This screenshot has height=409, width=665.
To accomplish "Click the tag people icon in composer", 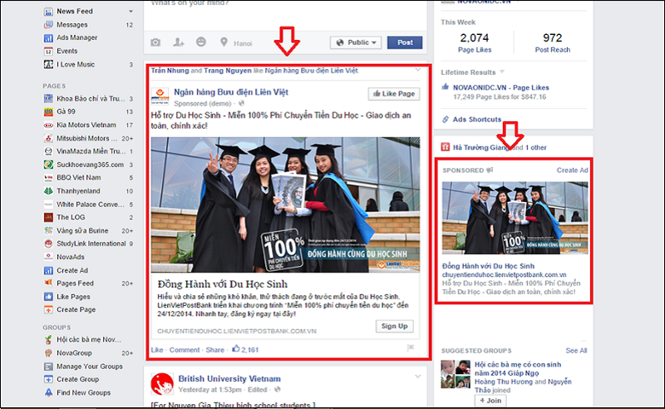I will point(178,42).
